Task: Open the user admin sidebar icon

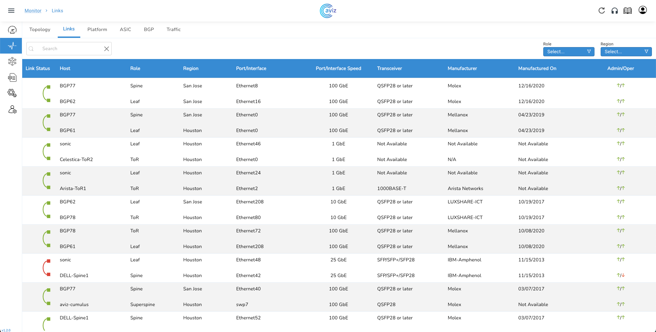Action: pos(12,110)
